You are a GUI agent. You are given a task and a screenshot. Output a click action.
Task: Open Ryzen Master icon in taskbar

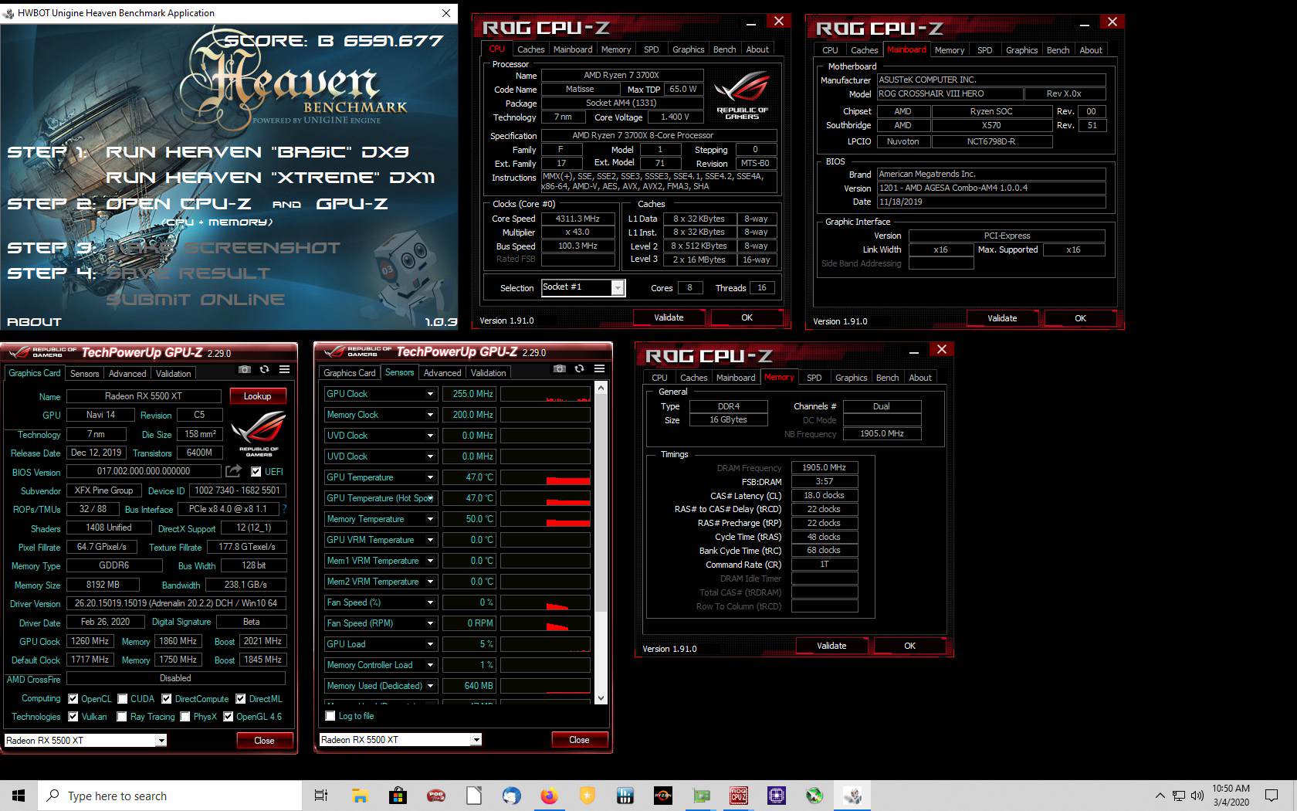[x=662, y=796]
